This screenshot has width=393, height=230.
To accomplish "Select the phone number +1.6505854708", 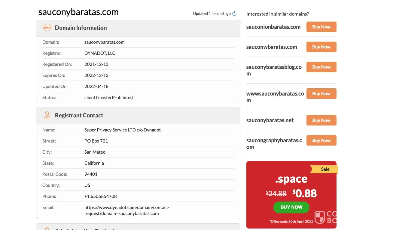I will [101, 196].
